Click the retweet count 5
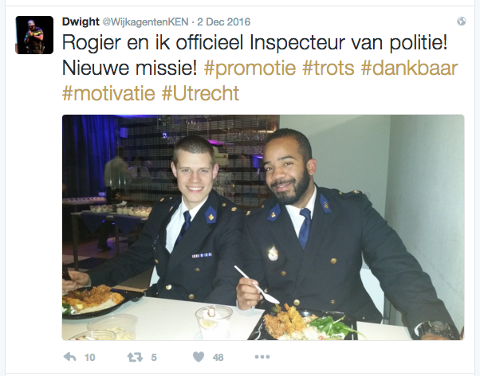The image size is (480, 376). [x=154, y=358]
